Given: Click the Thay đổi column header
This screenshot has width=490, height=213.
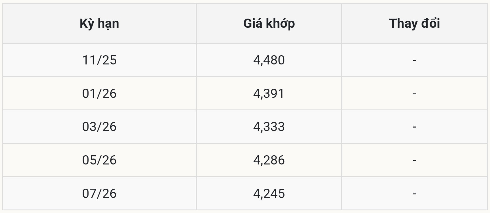Looking at the screenshot, I should [414, 23].
